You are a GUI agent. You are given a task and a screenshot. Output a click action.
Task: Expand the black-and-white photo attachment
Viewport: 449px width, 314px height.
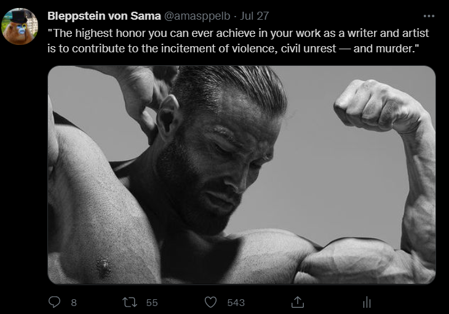tap(241, 174)
